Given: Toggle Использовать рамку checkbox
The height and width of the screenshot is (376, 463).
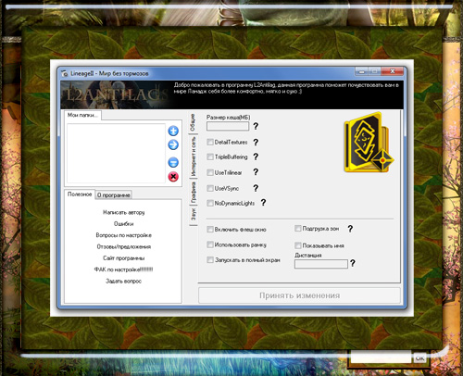Looking at the screenshot, I should tap(210, 244).
